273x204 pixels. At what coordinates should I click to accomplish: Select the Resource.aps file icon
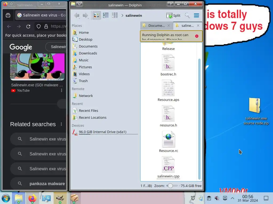pos(168,88)
